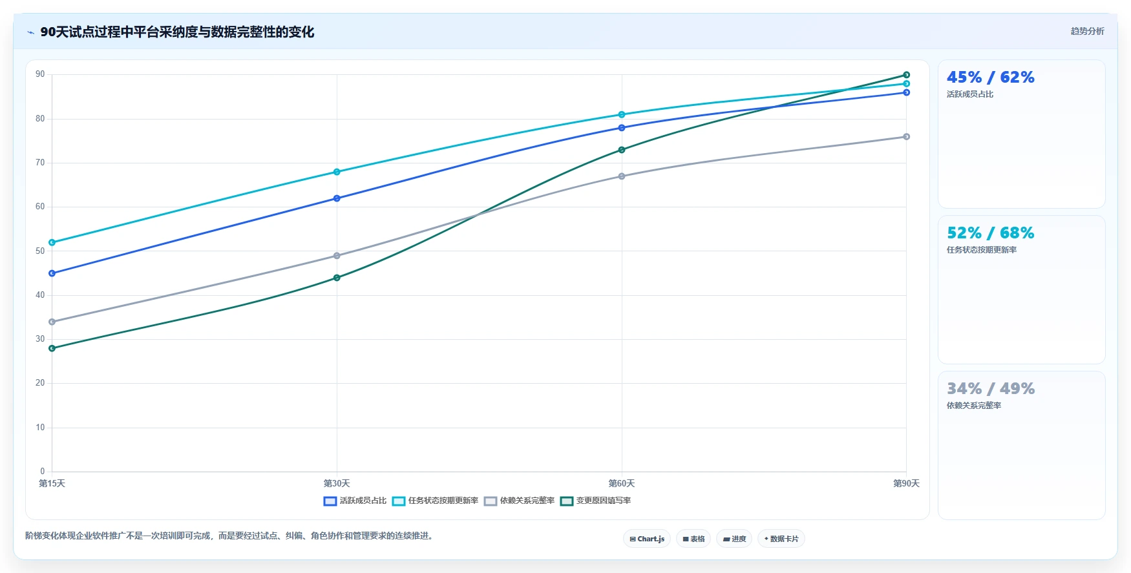Click 依赖关系完整率 data point at 第15天
The width and height of the screenshot is (1131, 573).
tap(52, 322)
